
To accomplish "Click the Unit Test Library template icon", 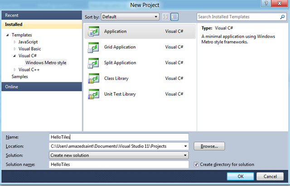I will coord(94,94).
